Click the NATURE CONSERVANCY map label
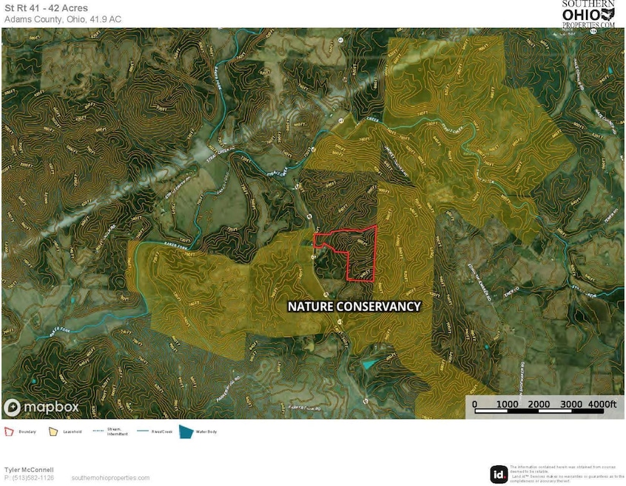626x486 pixels. (354, 307)
